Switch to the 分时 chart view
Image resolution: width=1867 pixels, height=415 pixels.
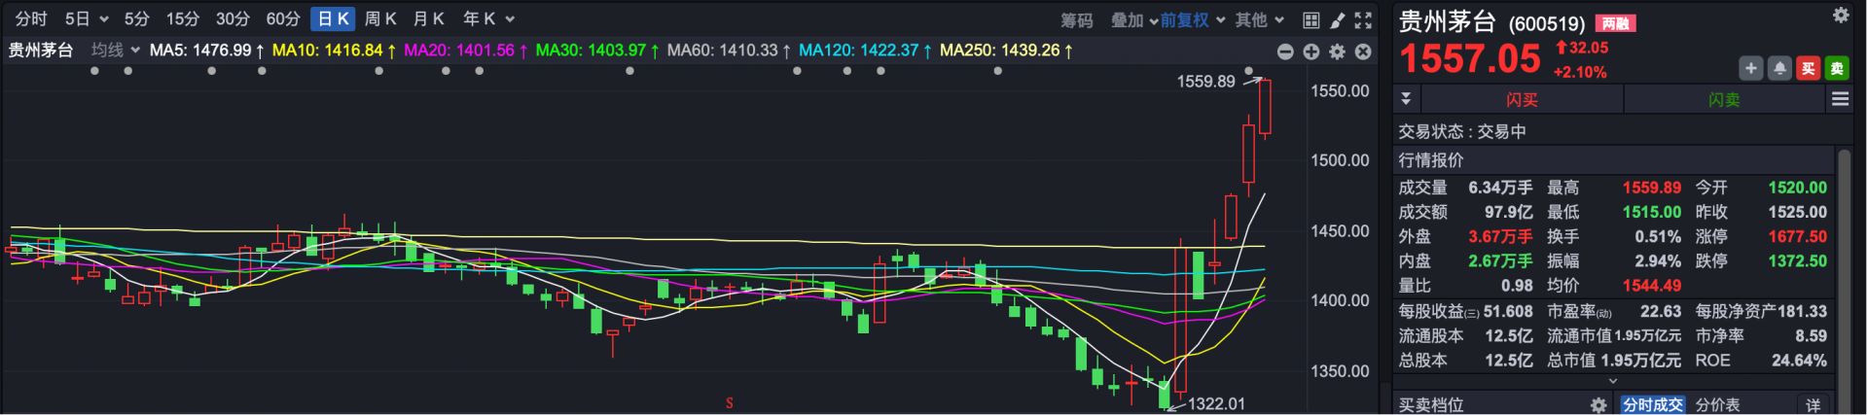[x=31, y=19]
